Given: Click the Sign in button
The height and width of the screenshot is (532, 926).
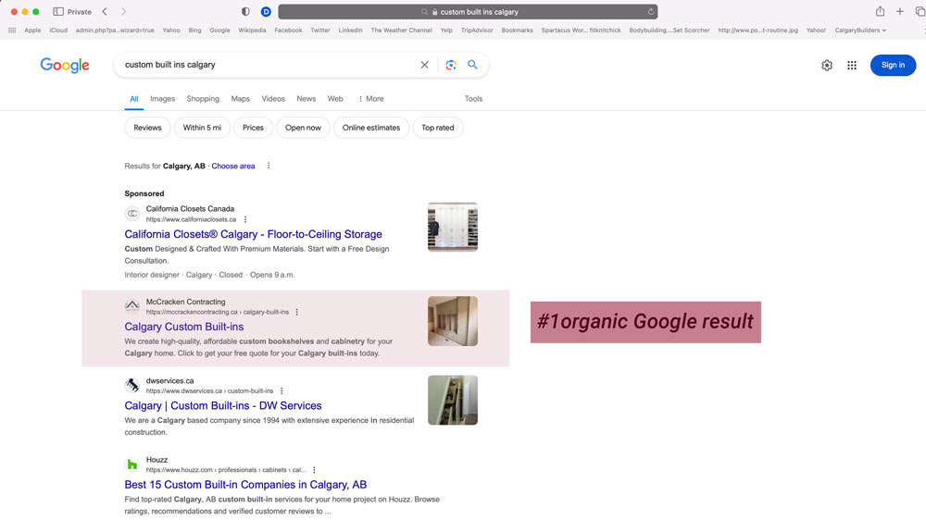Looking at the screenshot, I should pos(893,66).
